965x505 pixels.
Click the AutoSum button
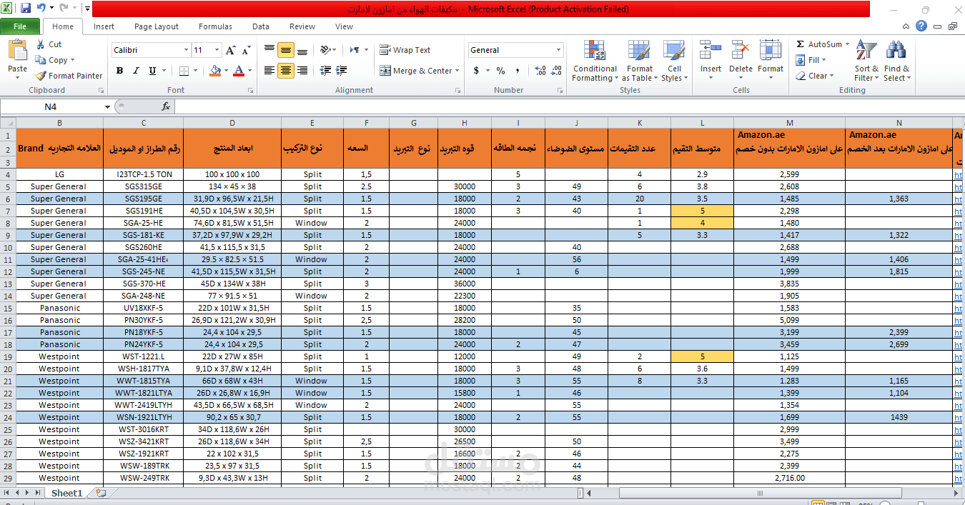[819, 44]
